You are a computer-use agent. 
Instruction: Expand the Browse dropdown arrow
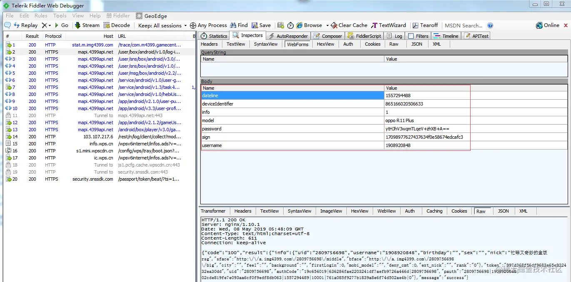(327, 25)
